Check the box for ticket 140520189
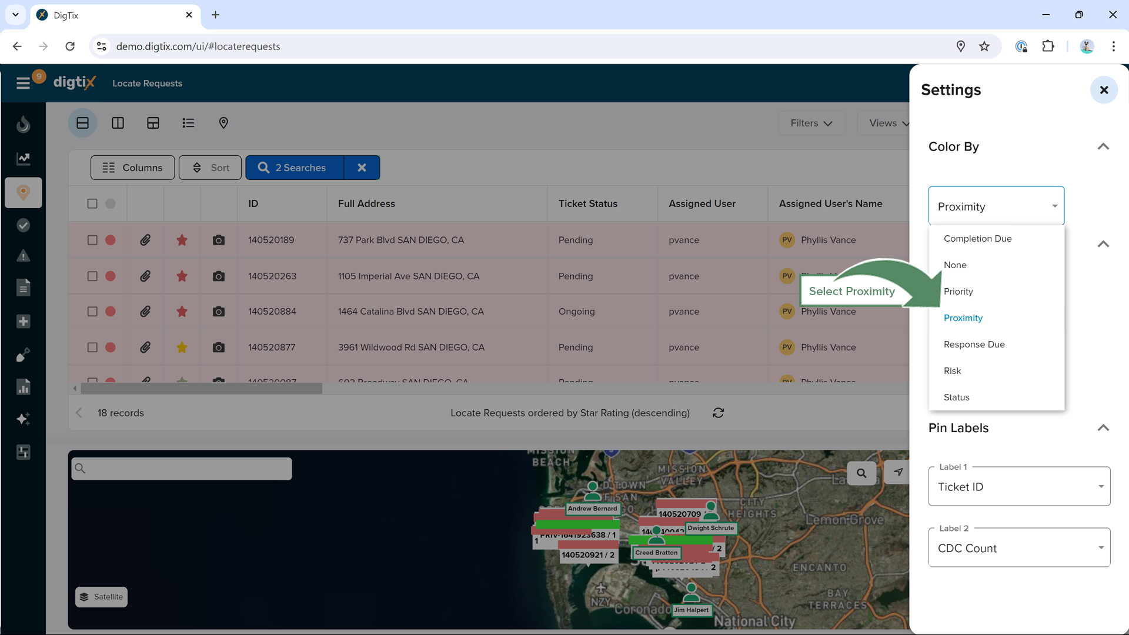 click(x=92, y=240)
